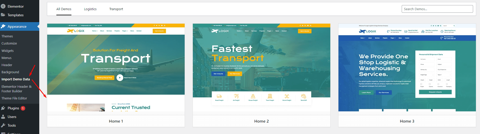Select the Home 2 demo thumbnail
The height and width of the screenshot is (134, 480).
pos(261,68)
